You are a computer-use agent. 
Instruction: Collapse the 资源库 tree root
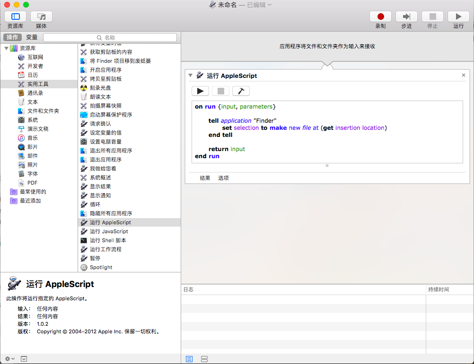(x=6, y=48)
